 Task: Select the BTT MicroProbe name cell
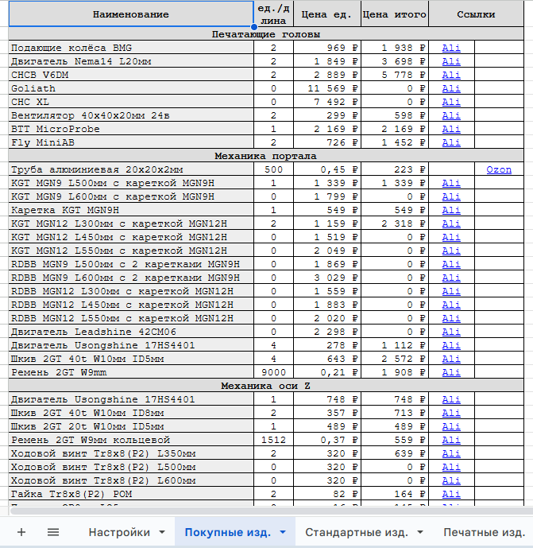click(131, 130)
